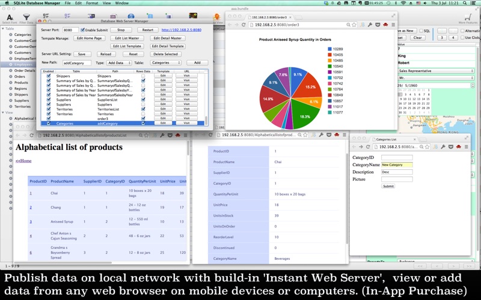Click the Wi-Fi icon in menu bar

point(403,3)
